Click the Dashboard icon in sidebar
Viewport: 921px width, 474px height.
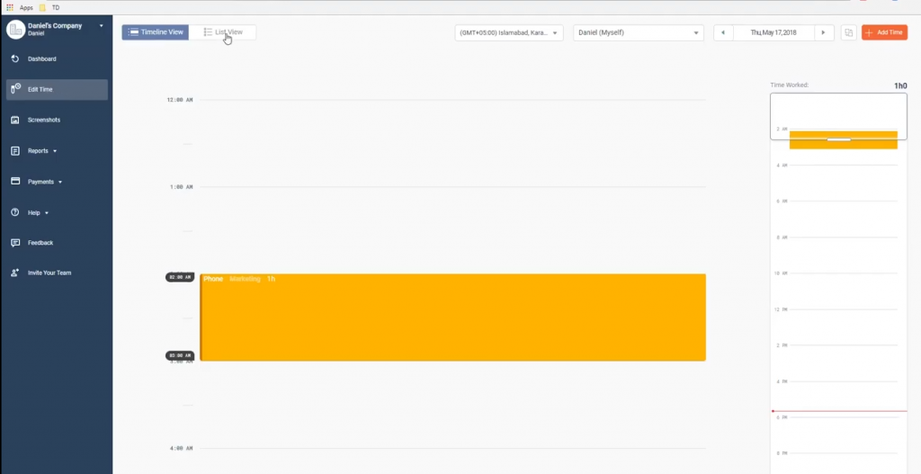[x=15, y=59]
